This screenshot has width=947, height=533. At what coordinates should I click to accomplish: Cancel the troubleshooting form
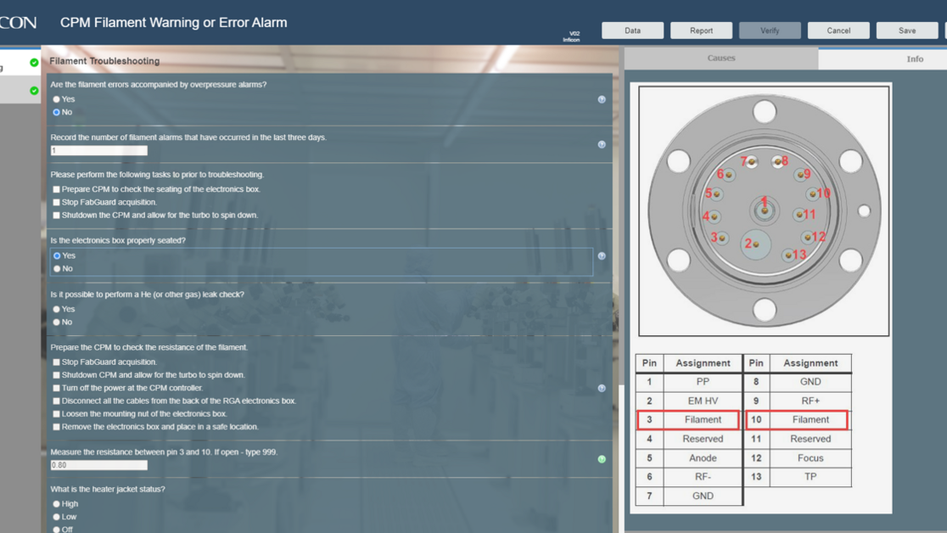[x=838, y=31]
